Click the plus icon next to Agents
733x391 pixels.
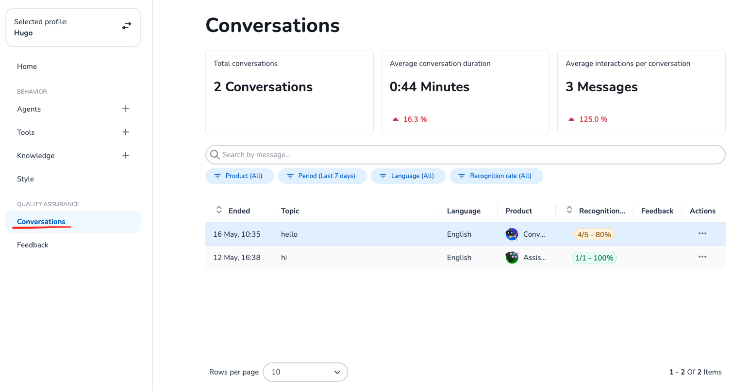126,109
